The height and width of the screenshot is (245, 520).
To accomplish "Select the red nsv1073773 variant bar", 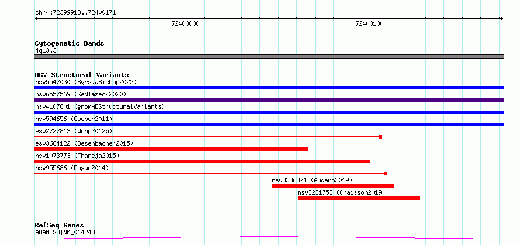I will pyautogui.click(x=202, y=161).
